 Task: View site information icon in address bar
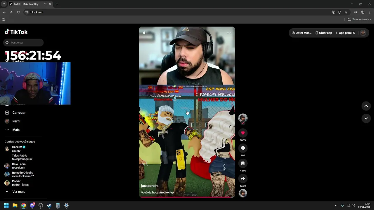(x=27, y=12)
